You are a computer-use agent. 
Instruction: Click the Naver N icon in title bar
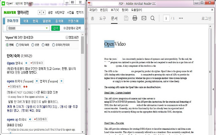point(3,3)
